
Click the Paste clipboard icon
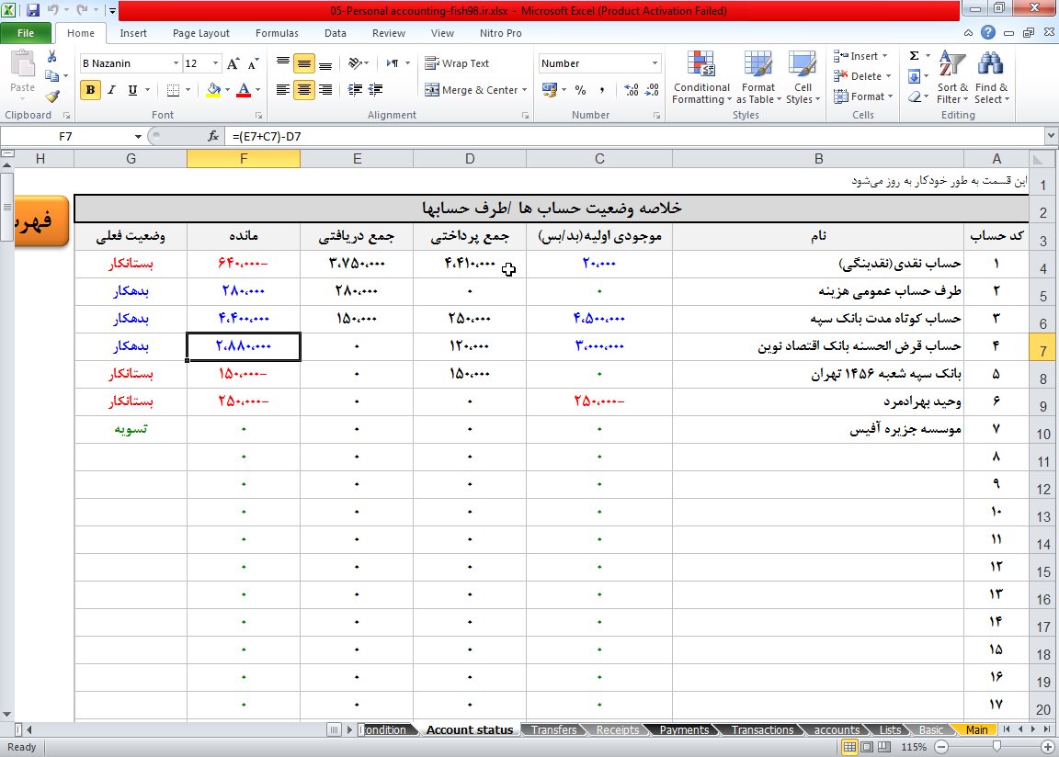tap(22, 65)
